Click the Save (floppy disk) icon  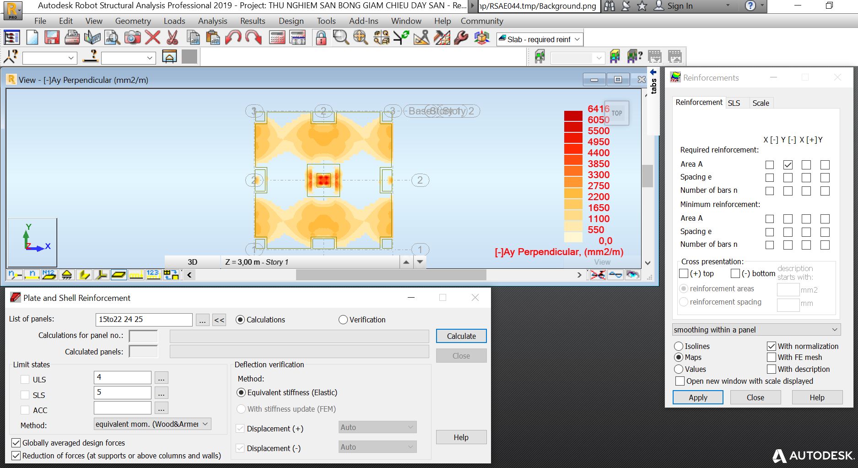(x=52, y=38)
